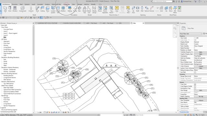
Task: Click the No clip Depth Clipping button
Action: (201, 96)
